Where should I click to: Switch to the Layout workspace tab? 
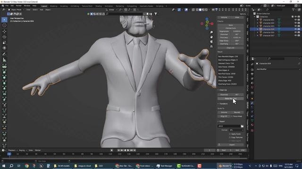coord(44,6)
